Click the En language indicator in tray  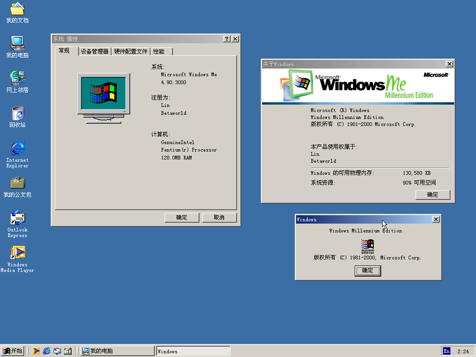pos(446,351)
